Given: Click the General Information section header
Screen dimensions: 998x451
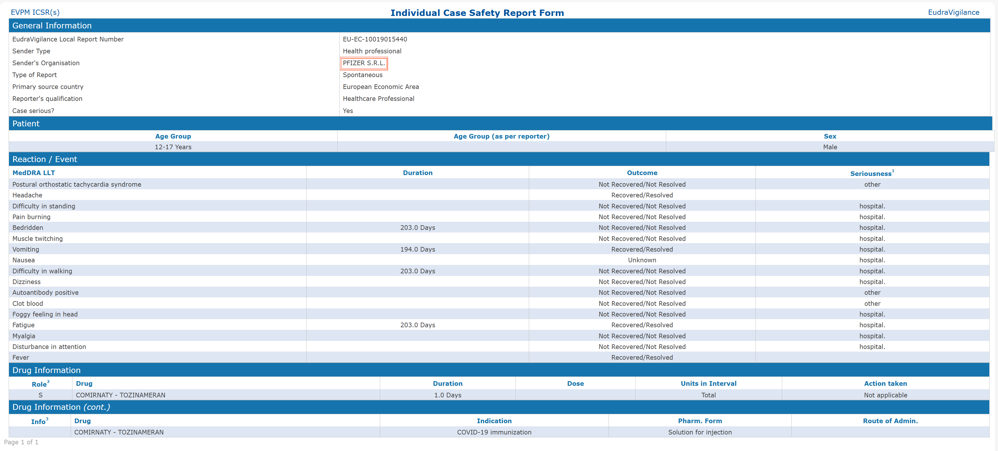Looking at the screenshot, I should pyautogui.click(x=499, y=26).
